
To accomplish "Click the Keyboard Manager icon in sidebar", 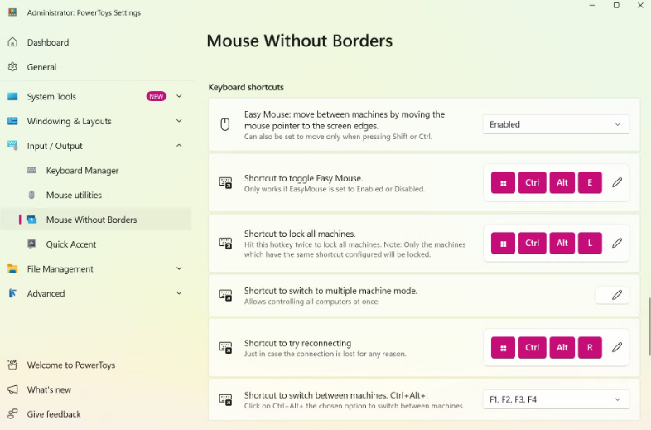I will pyautogui.click(x=31, y=171).
